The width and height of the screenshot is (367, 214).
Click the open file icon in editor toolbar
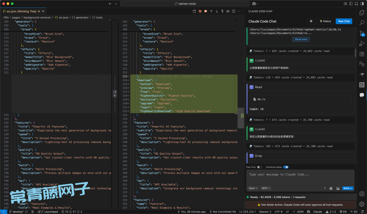point(194,11)
